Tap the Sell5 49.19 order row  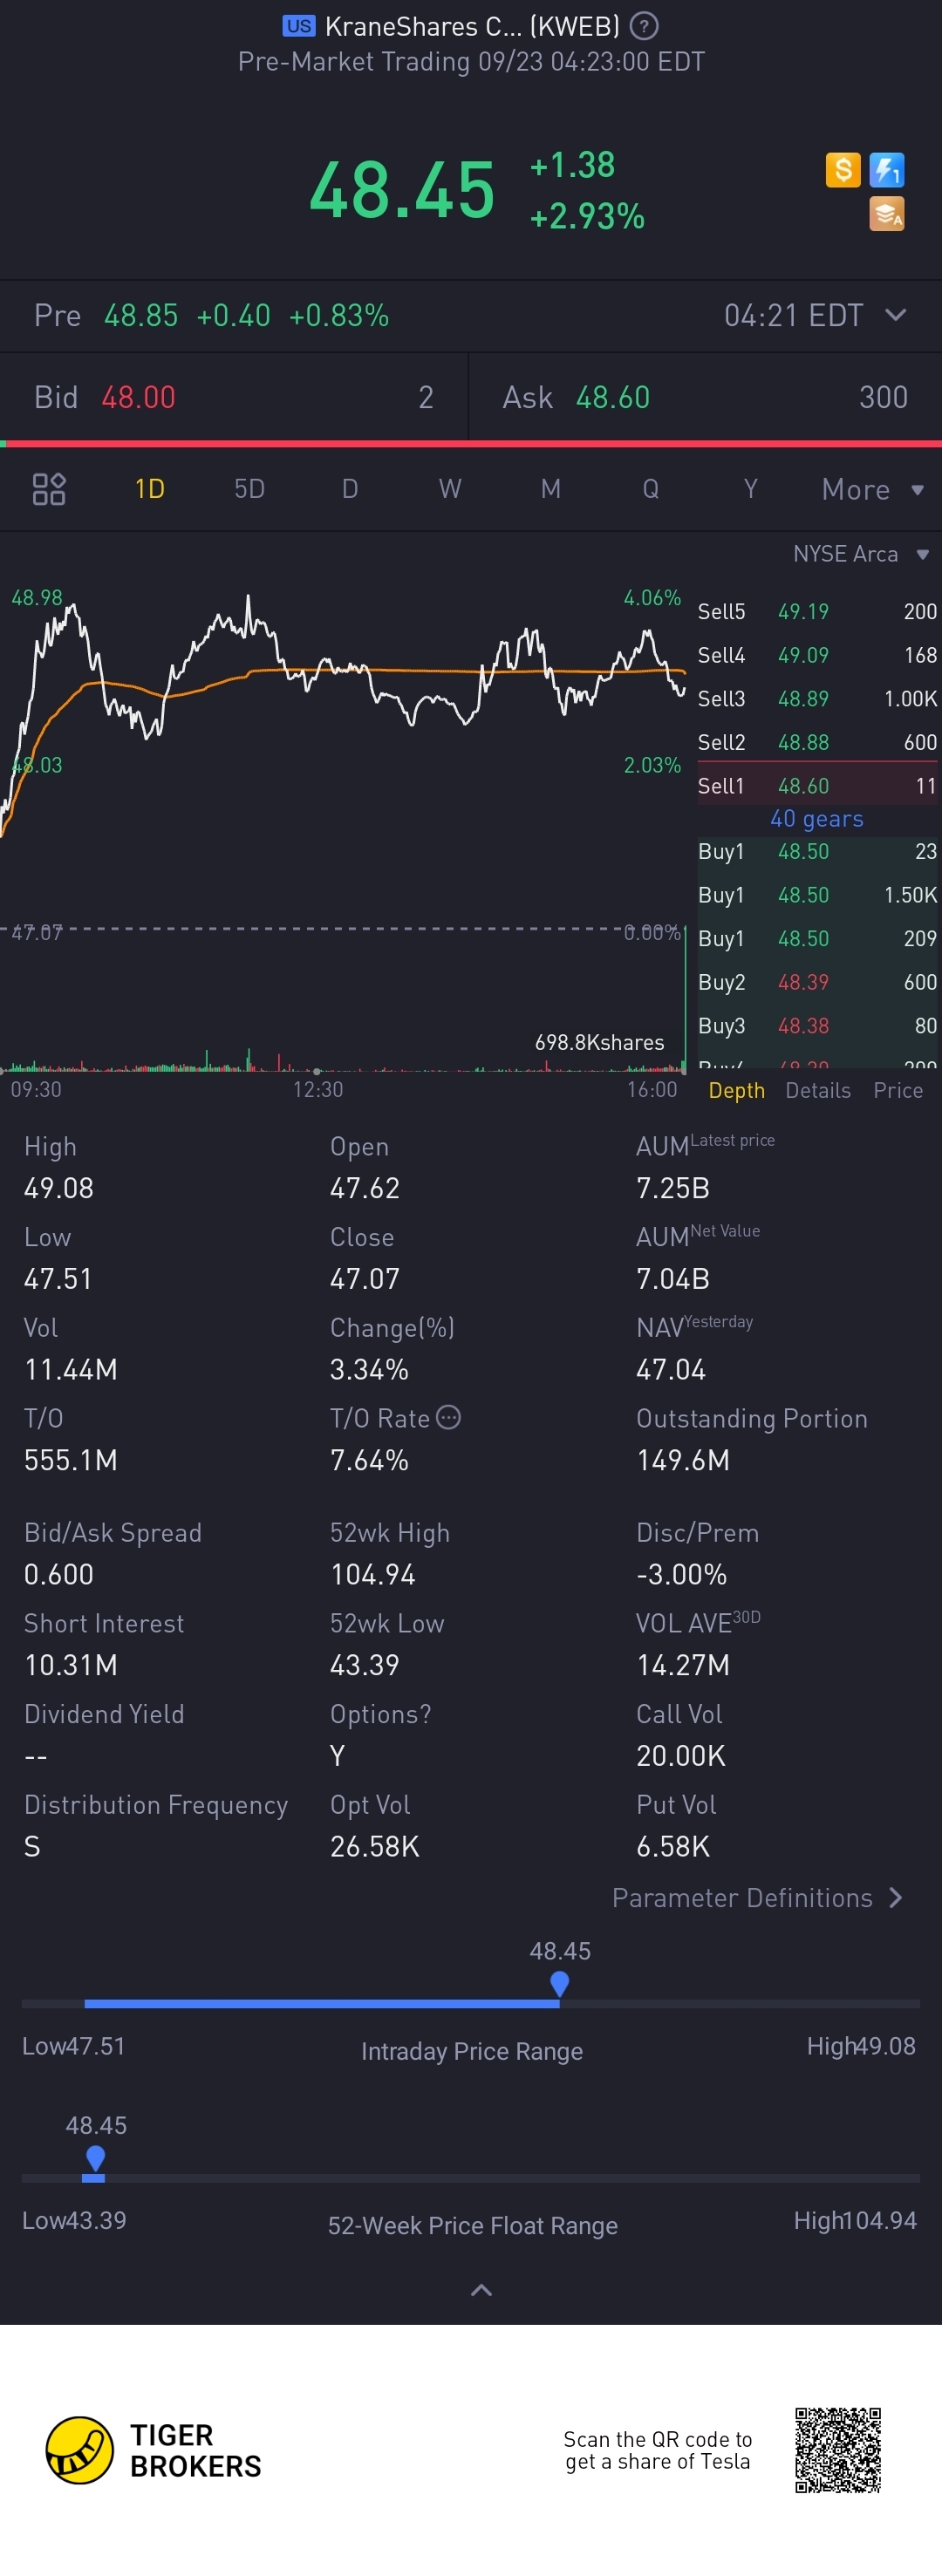tap(817, 611)
